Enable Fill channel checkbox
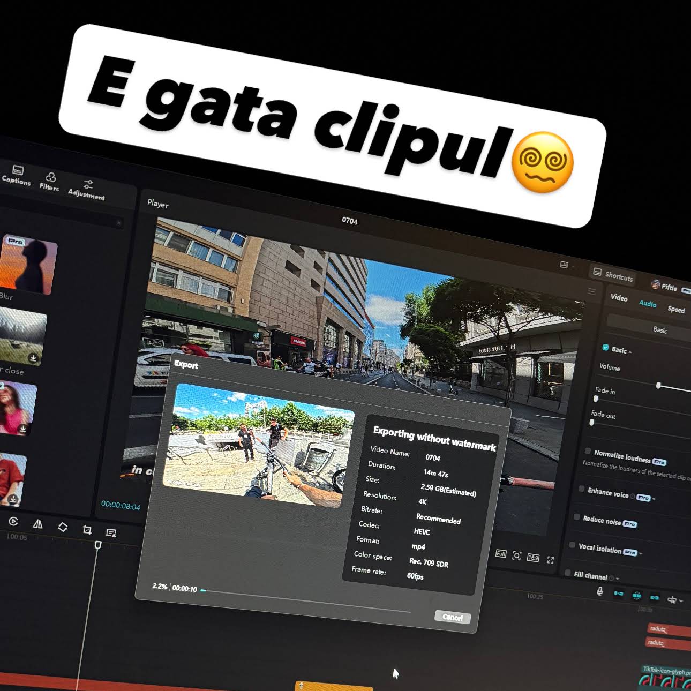The height and width of the screenshot is (691, 691). point(568,573)
